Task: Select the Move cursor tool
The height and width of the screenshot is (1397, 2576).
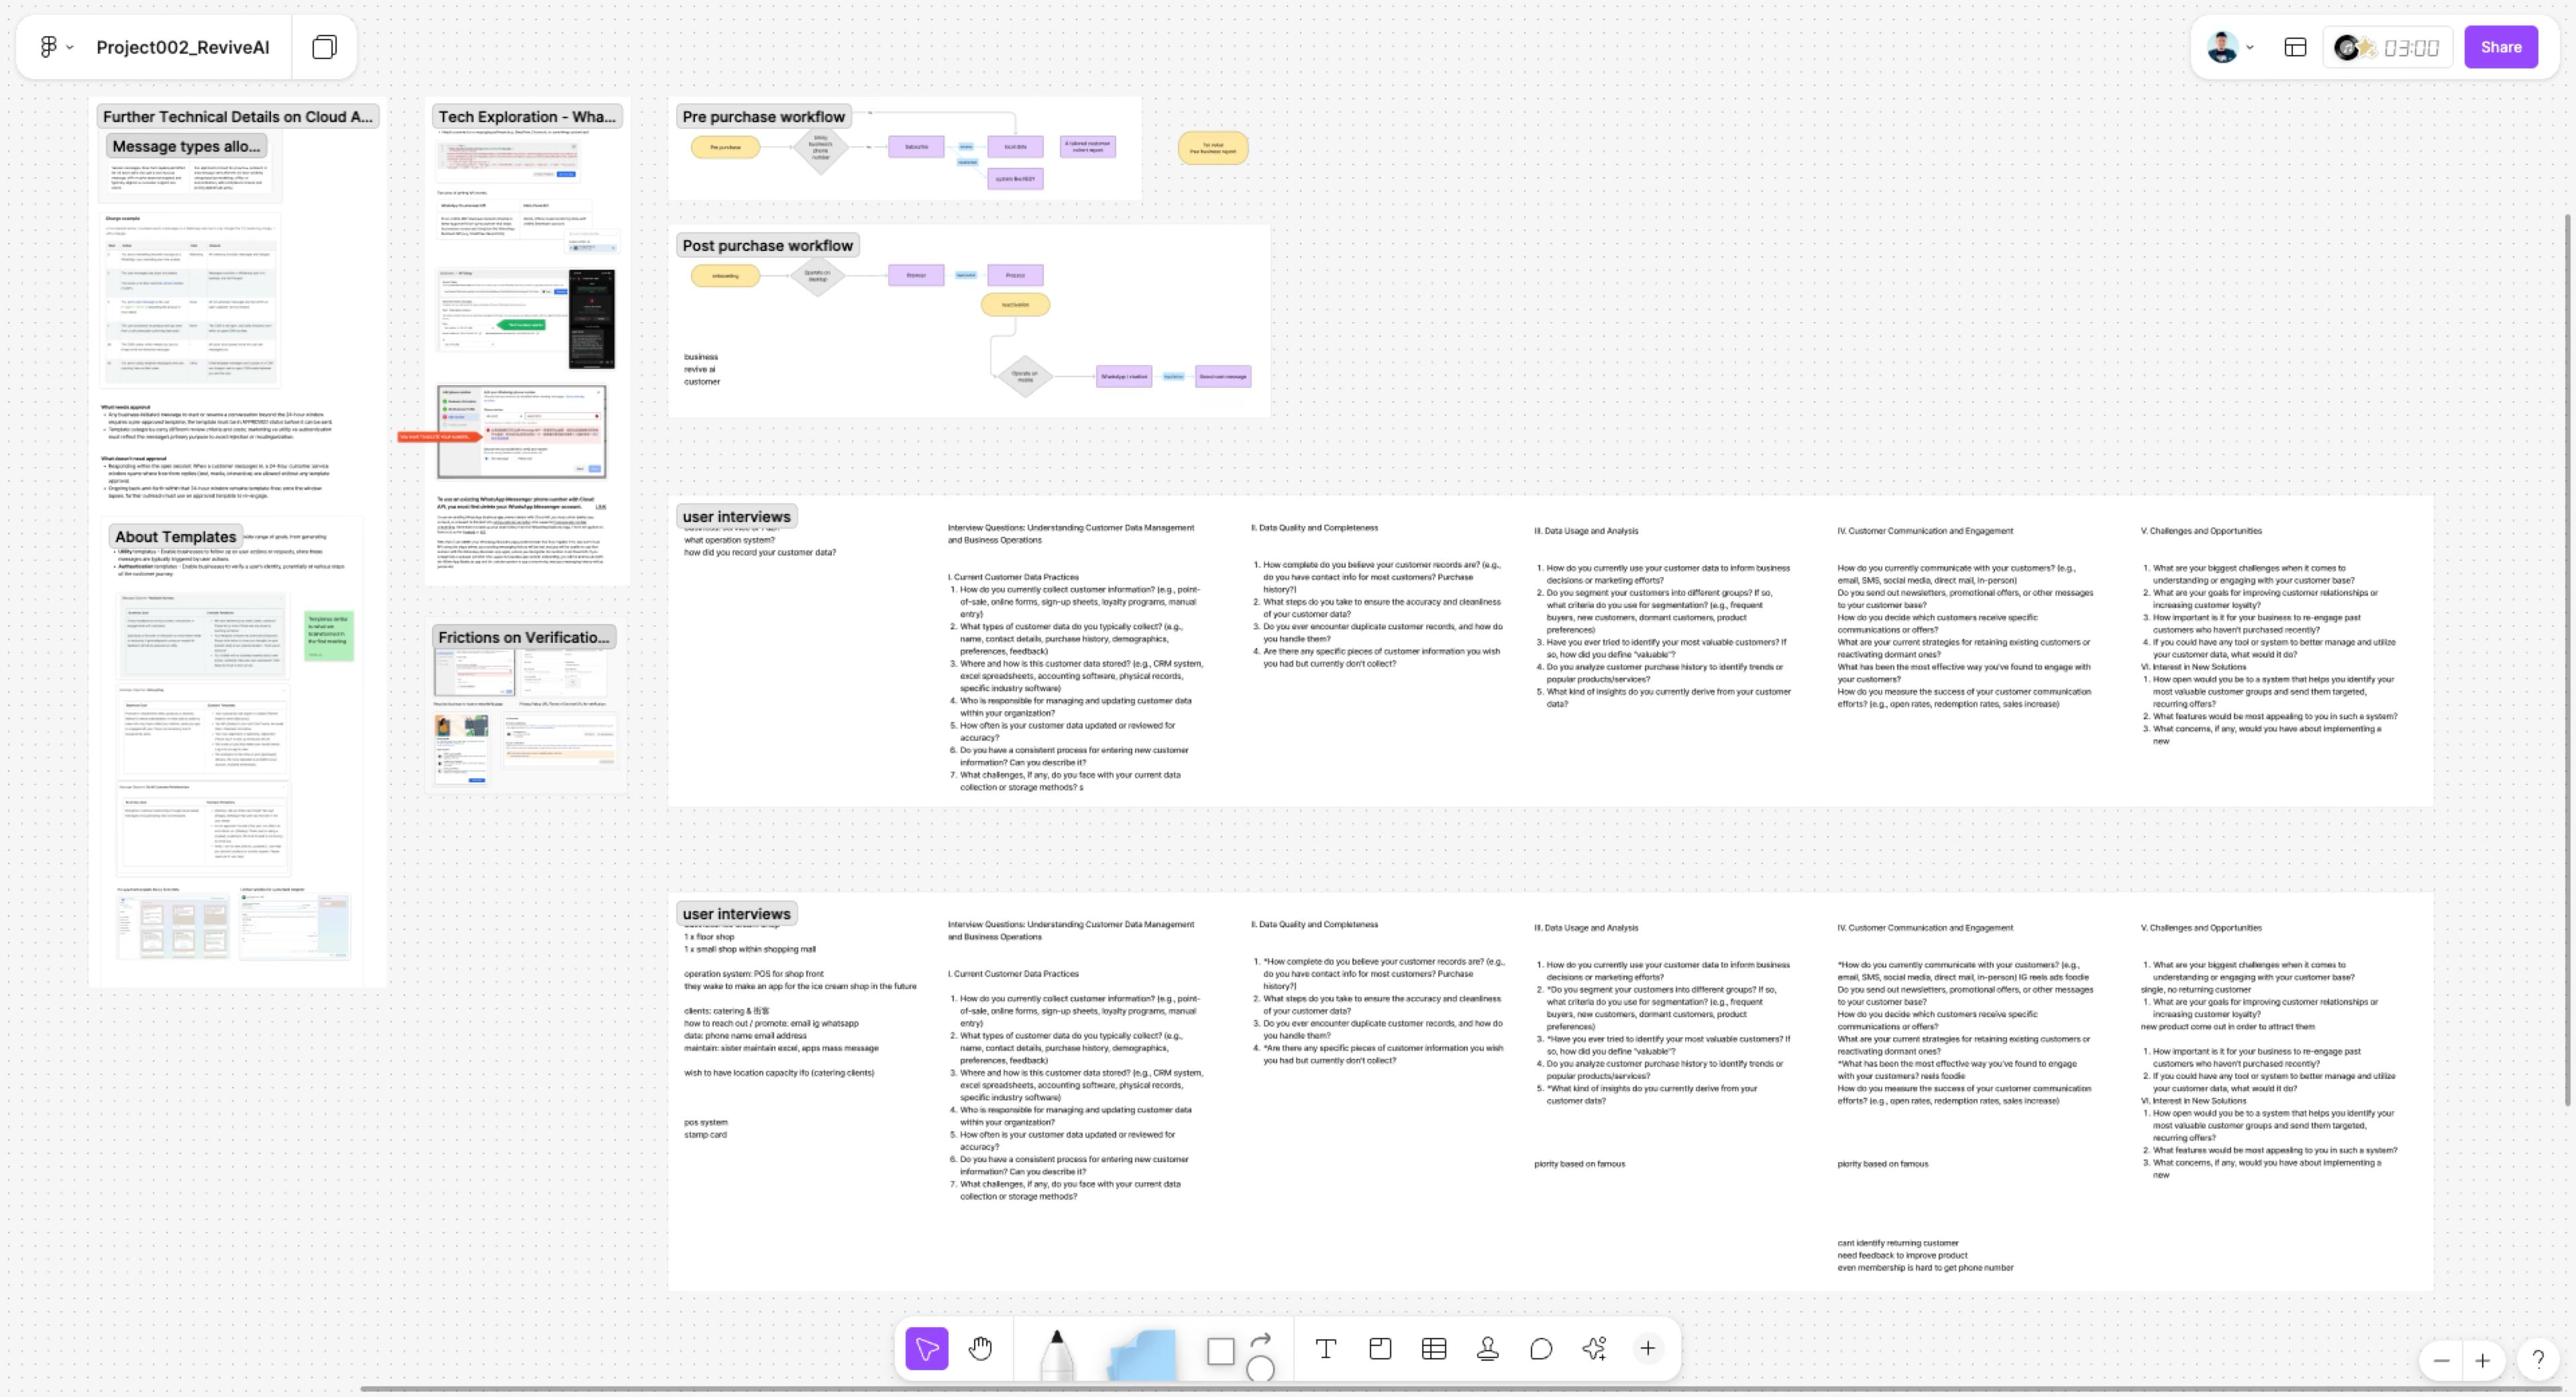Action: click(926, 1349)
